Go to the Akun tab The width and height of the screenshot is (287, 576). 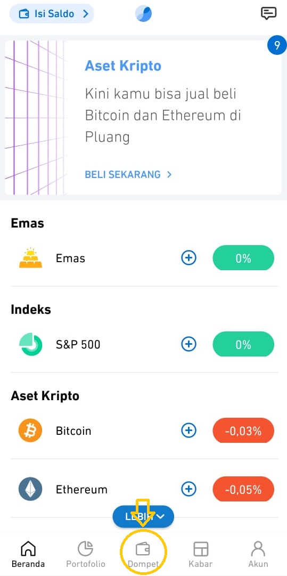tap(258, 555)
